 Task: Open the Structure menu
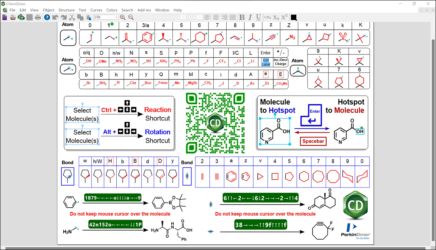[66, 10]
